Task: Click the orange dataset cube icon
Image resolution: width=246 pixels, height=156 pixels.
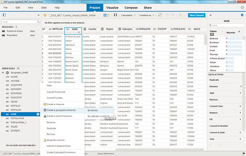Action: pos(45,15)
